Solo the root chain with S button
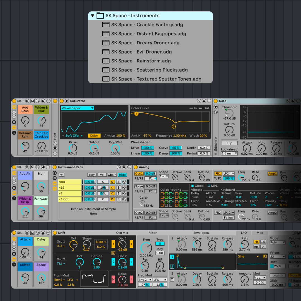 pos(118,182)
